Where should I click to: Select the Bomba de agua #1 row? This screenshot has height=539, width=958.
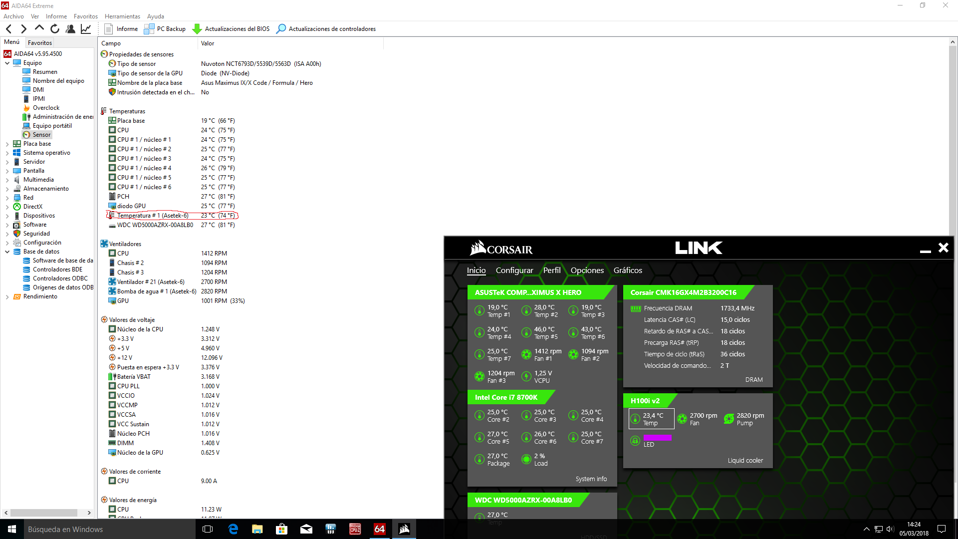[x=168, y=291]
